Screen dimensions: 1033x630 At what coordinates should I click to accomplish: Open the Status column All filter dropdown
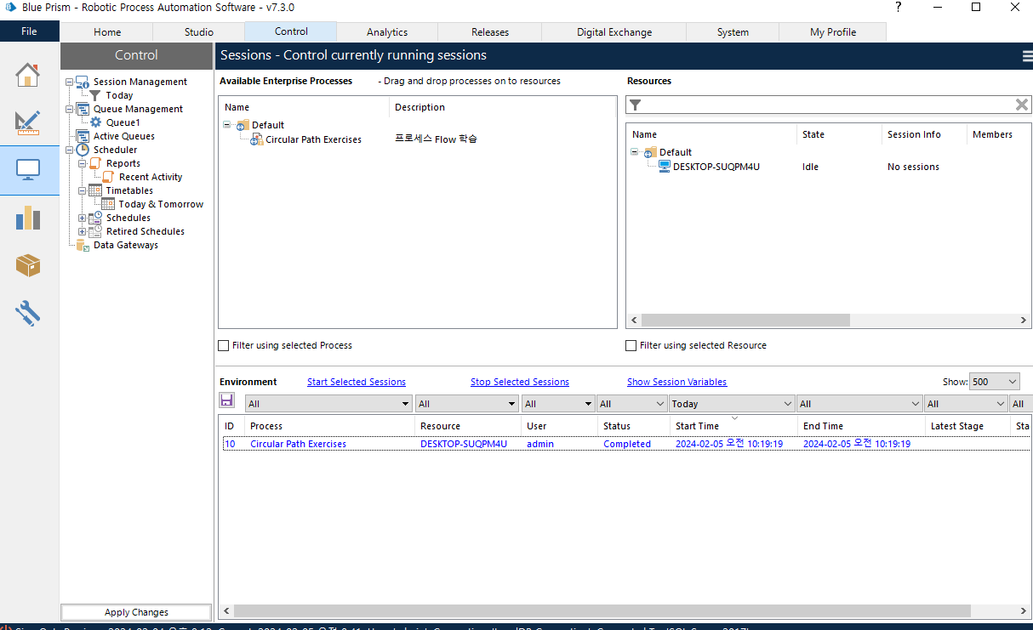pos(631,404)
